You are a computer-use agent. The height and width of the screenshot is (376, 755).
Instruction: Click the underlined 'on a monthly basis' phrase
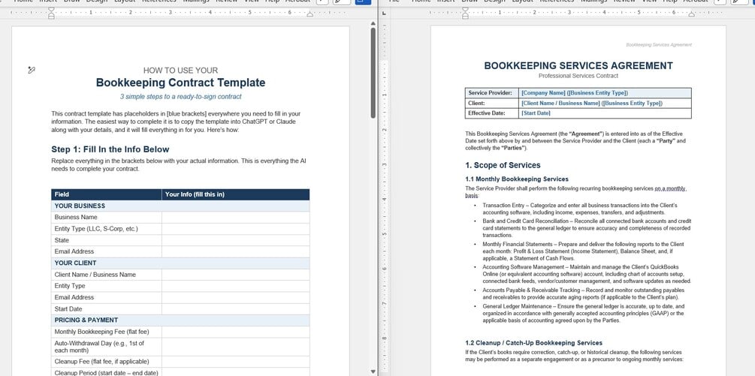coord(670,188)
